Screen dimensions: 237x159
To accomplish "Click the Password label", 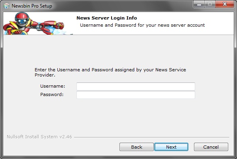I will [52, 94].
